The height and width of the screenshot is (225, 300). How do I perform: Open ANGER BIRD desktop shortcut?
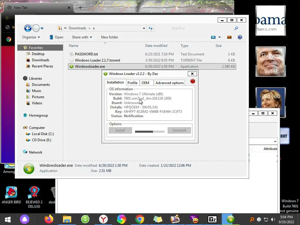[x=11, y=195]
